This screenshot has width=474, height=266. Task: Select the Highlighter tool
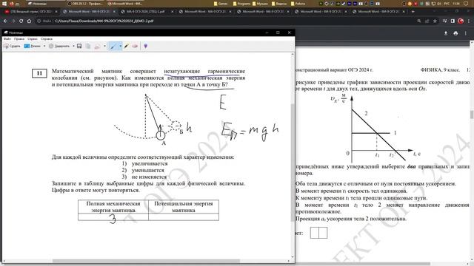click(127, 46)
